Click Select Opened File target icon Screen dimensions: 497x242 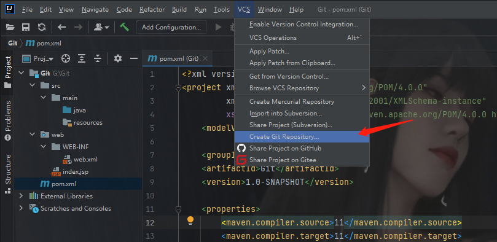[66, 58]
